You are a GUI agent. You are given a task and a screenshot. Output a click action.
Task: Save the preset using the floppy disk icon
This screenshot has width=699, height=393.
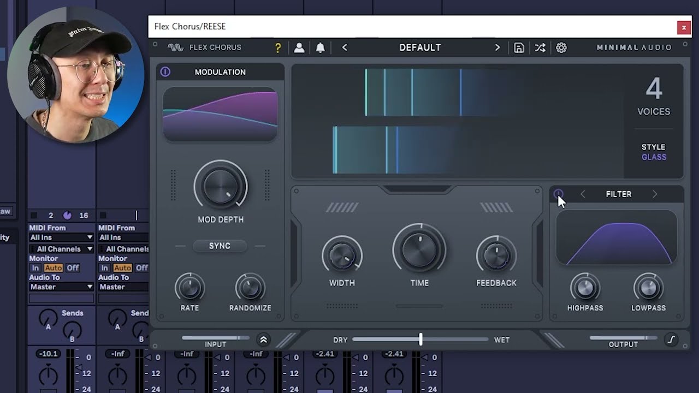(519, 47)
